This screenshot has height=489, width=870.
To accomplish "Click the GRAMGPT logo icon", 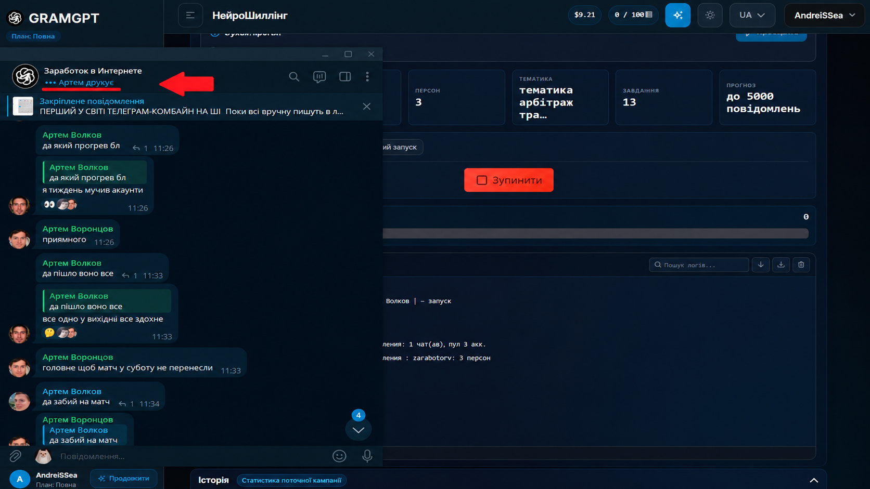I will [15, 18].
